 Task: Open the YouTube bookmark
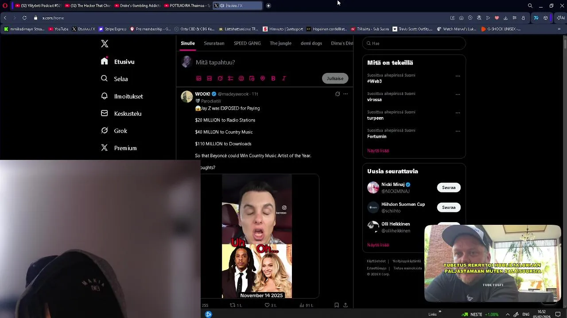[x=58, y=29]
